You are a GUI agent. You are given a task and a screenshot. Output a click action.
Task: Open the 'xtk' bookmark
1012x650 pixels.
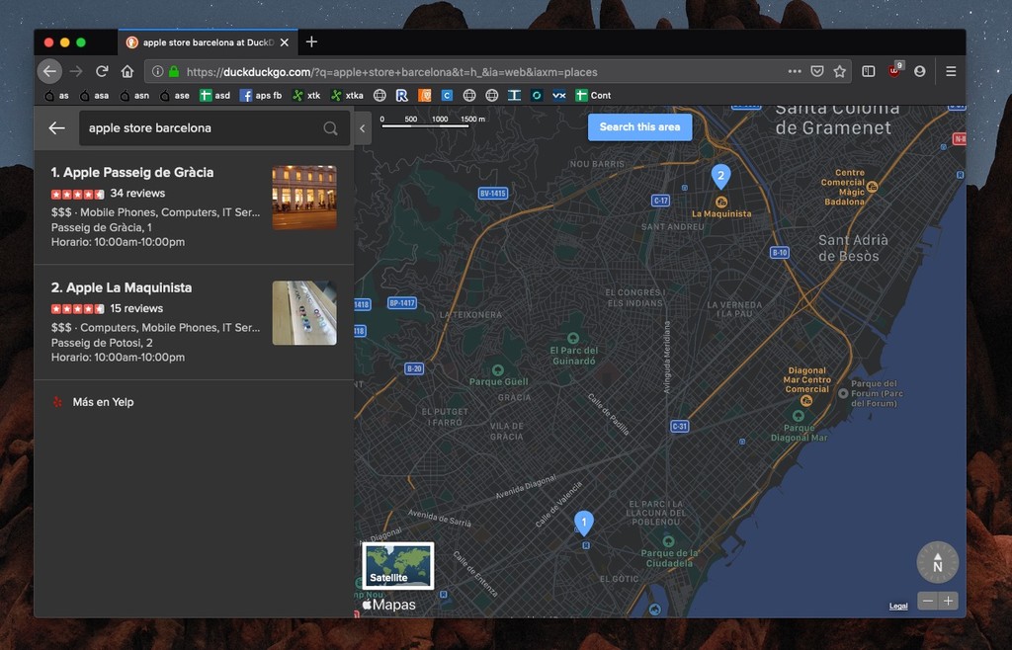point(306,96)
